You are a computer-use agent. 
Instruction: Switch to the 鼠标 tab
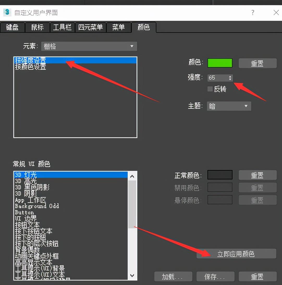(x=37, y=27)
